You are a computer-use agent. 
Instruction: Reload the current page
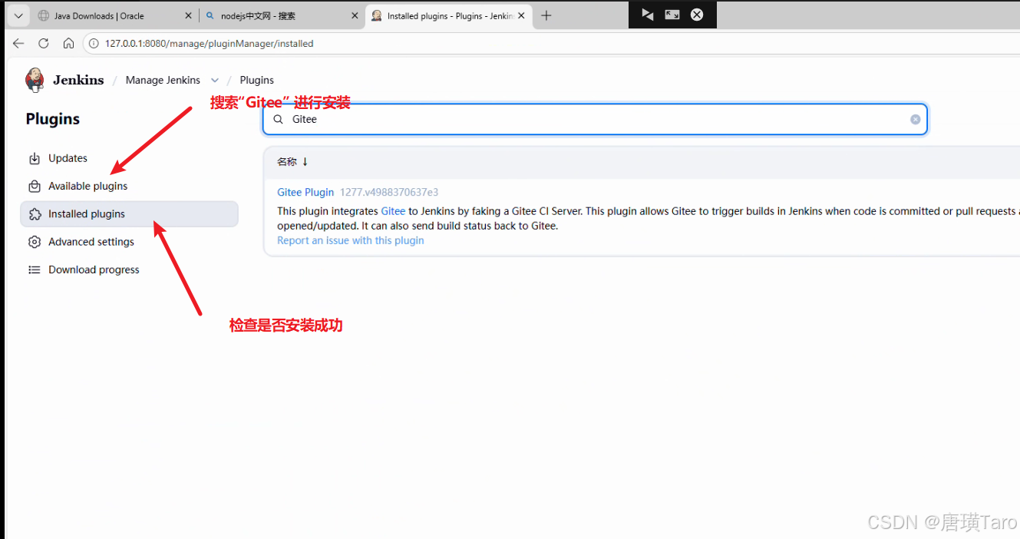tap(44, 44)
